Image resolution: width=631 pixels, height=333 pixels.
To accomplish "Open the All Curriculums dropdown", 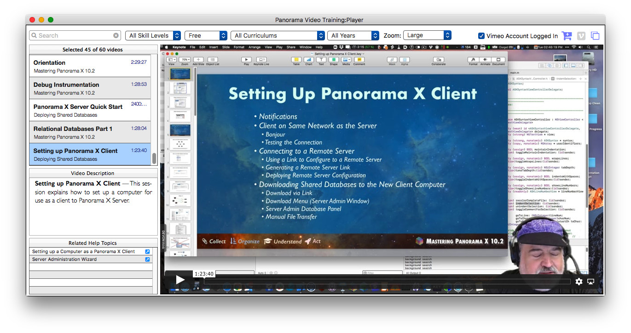I will [278, 35].
